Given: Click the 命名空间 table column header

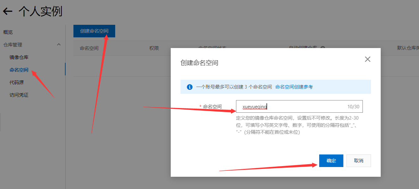Looking at the screenshot, I should click(x=89, y=48).
